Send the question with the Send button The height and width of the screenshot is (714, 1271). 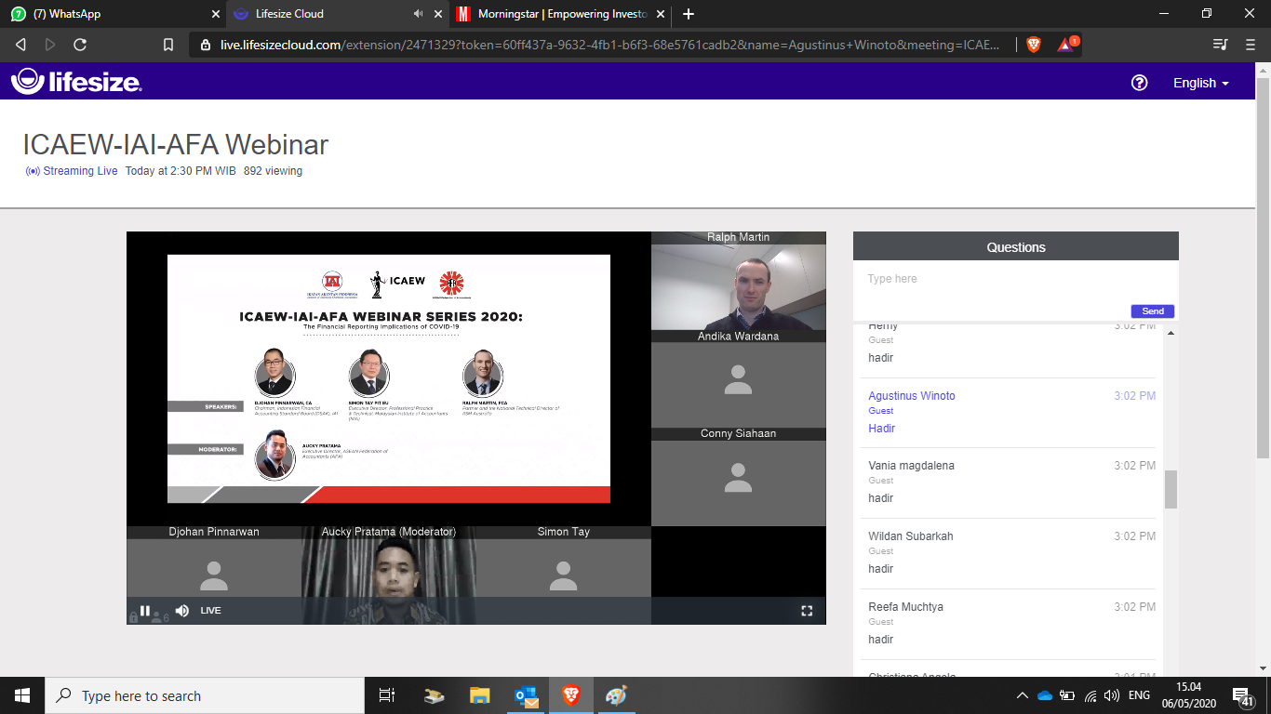point(1153,311)
